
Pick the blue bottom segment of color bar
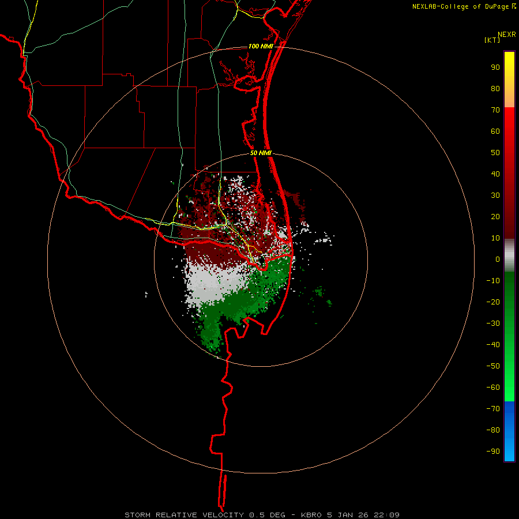point(509,431)
